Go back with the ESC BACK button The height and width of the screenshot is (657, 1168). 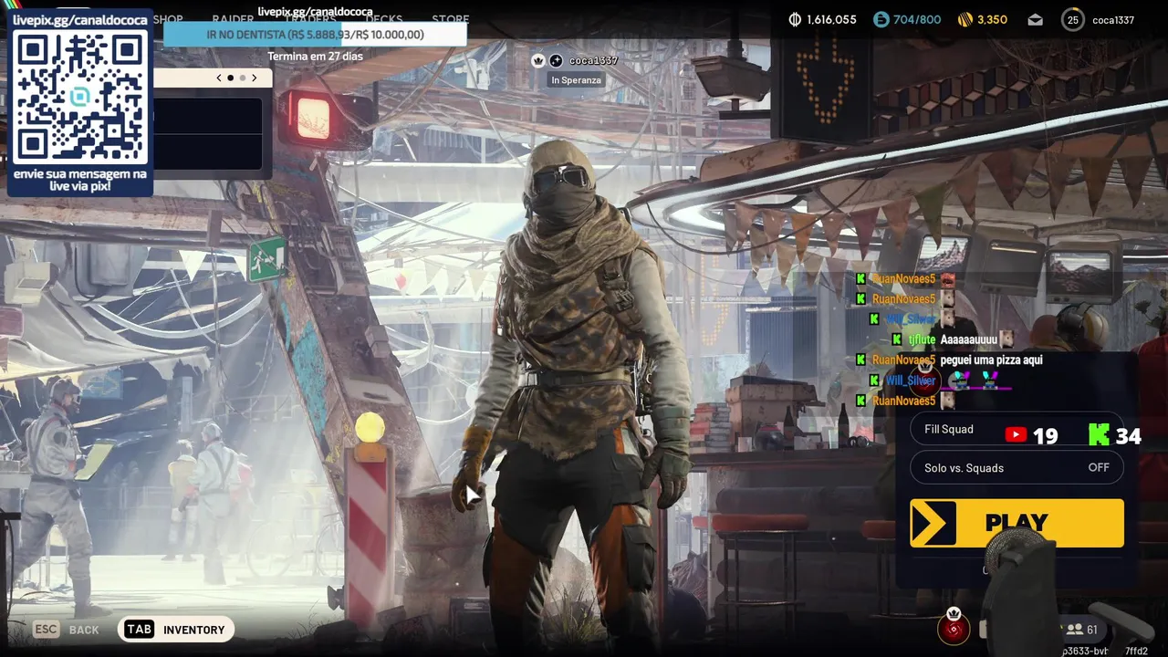[66, 630]
